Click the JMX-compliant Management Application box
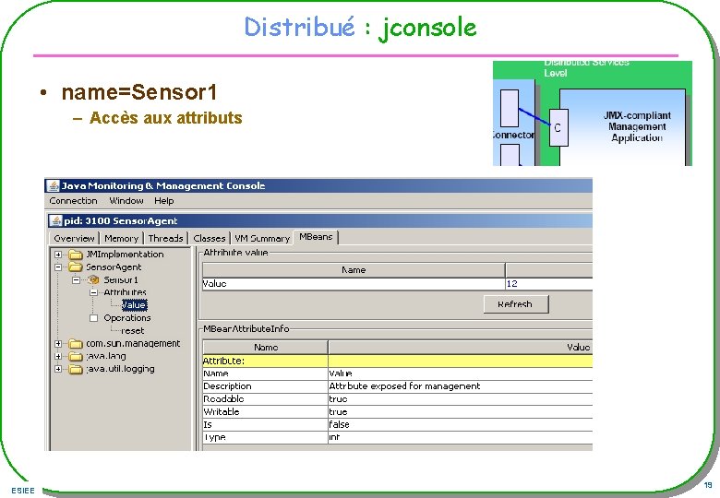This screenshot has width=720, height=498. pyautogui.click(x=622, y=127)
